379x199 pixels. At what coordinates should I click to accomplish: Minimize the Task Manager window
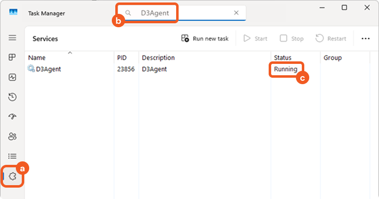click(322, 8)
